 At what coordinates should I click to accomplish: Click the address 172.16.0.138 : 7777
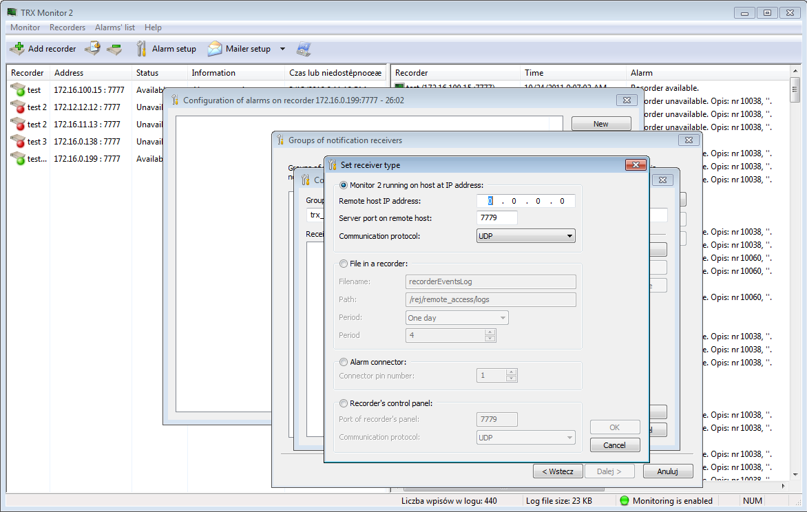coord(87,142)
